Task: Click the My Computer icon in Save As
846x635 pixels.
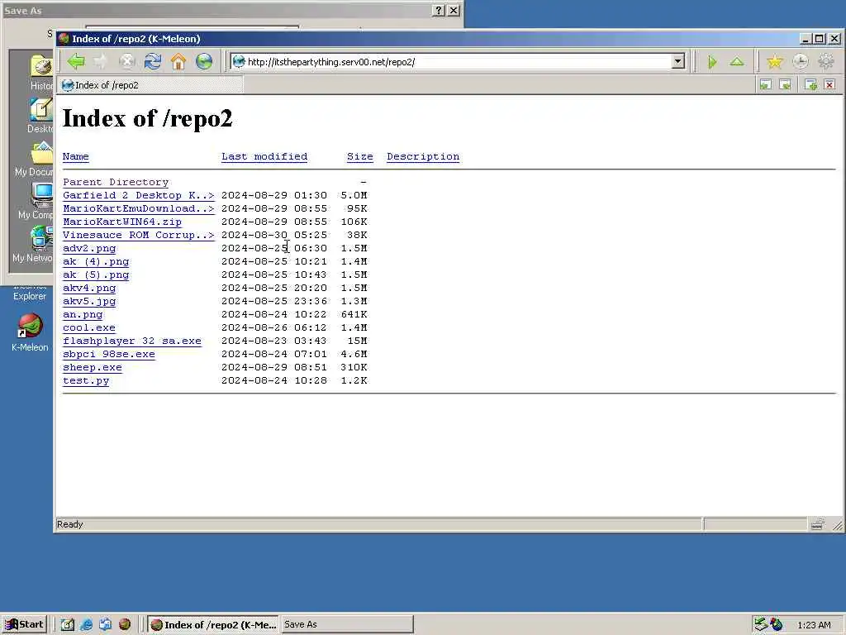Action: tap(41, 195)
